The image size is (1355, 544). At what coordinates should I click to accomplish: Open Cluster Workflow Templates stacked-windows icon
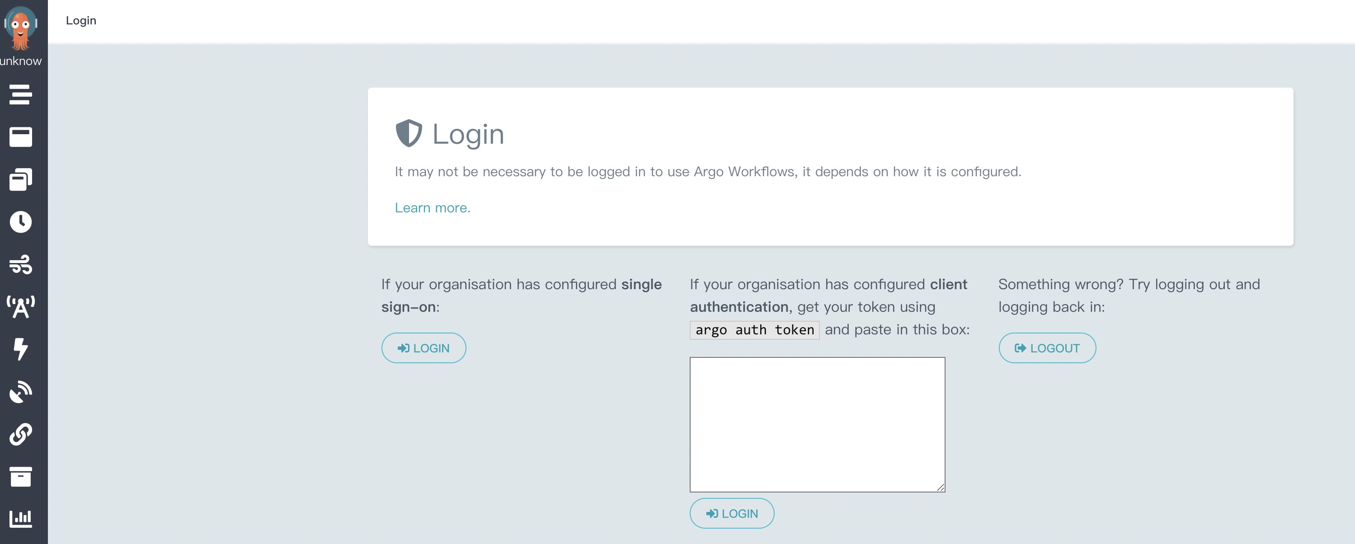coord(20,180)
